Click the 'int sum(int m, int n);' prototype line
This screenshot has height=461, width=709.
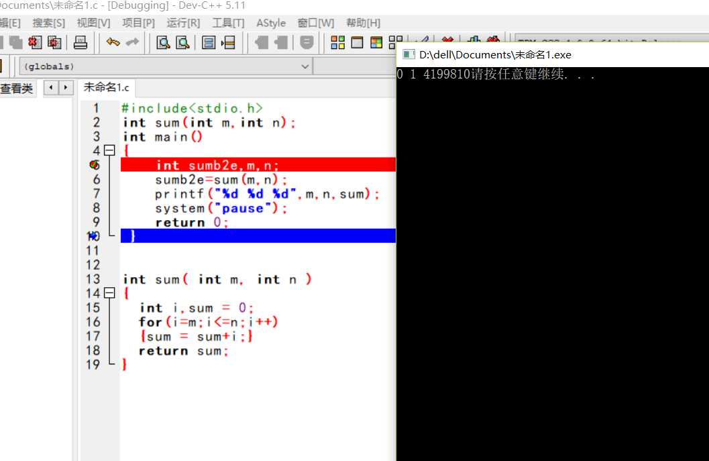[209, 123]
